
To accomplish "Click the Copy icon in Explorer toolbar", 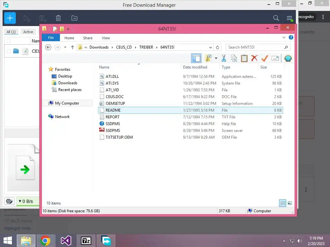I will [234, 58].
